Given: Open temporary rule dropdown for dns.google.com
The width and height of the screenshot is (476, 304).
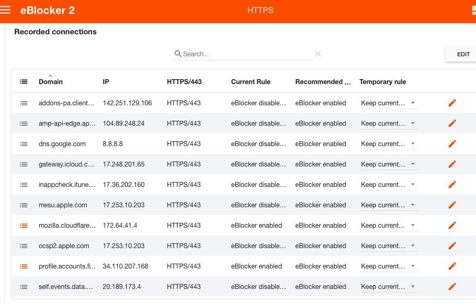Looking at the screenshot, I should (x=389, y=144).
